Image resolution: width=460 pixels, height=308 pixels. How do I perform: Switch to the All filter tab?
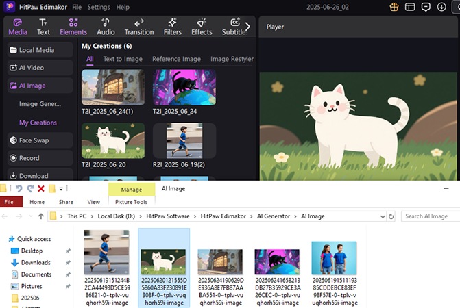[x=90, y=59]
